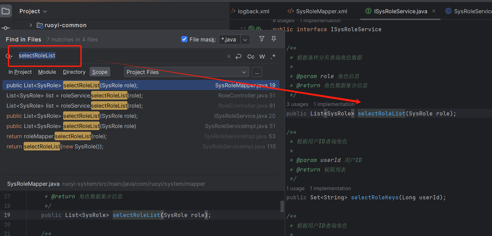Screen dimensions: 492x236
Task: Click the new line icon in search field
Action: coord(238,57)
